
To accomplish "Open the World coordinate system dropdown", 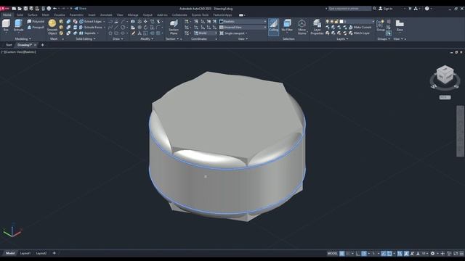I will (206, 33).
